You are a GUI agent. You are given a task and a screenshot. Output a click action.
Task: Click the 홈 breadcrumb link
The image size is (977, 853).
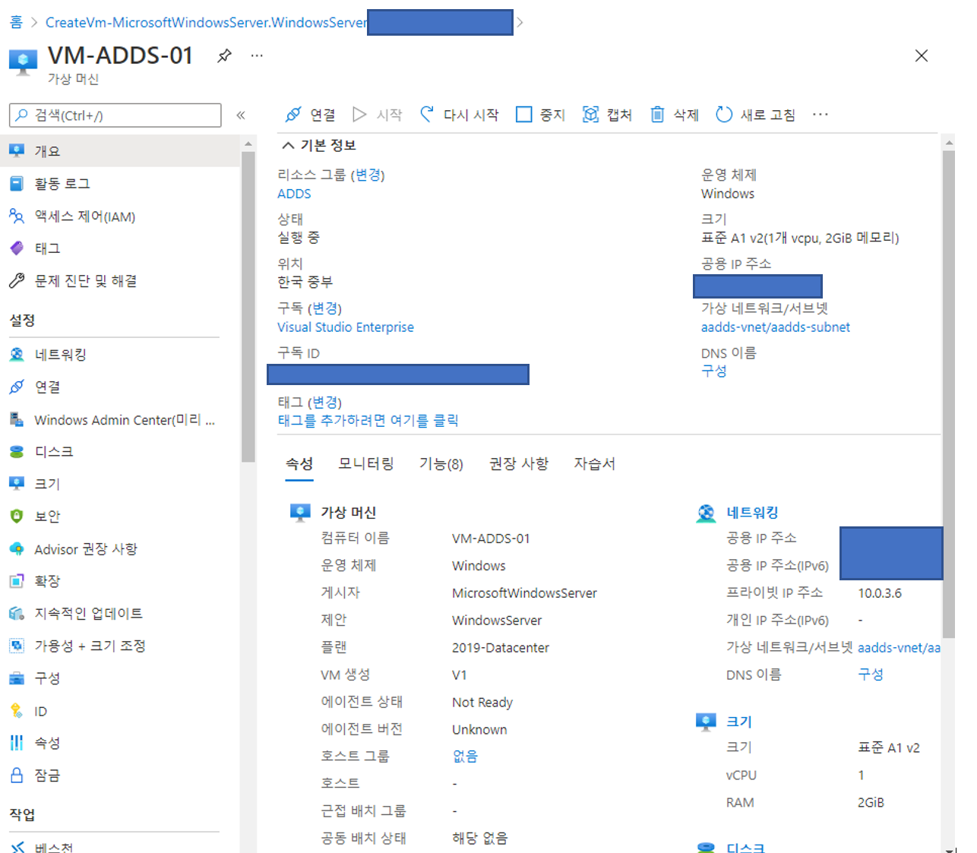[16, 22]
